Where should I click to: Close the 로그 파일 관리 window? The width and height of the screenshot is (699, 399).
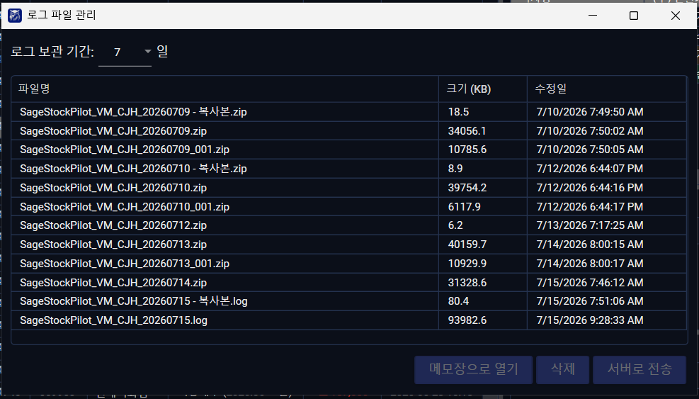click(x=676, y=16)
